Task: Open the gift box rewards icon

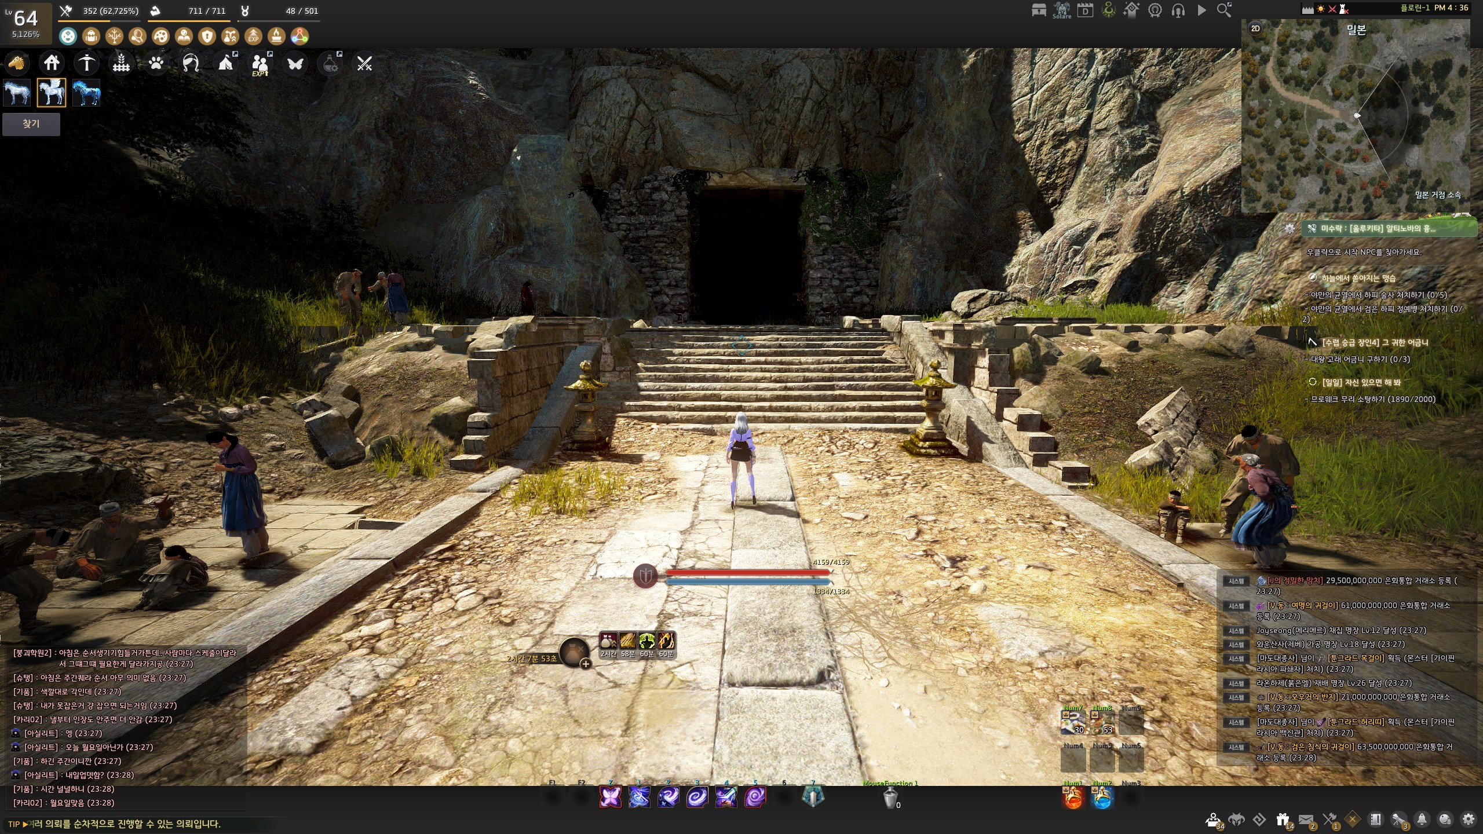Action: [1283, 820]
